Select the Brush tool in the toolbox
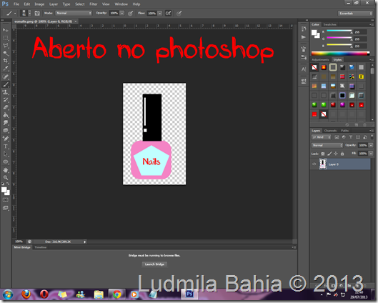Image resolution: width=378 pixels, height=303 pixels. point(5,84)
